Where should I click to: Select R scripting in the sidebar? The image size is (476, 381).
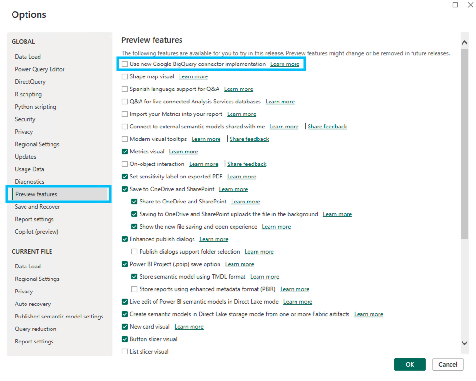[x=28, y=94]
